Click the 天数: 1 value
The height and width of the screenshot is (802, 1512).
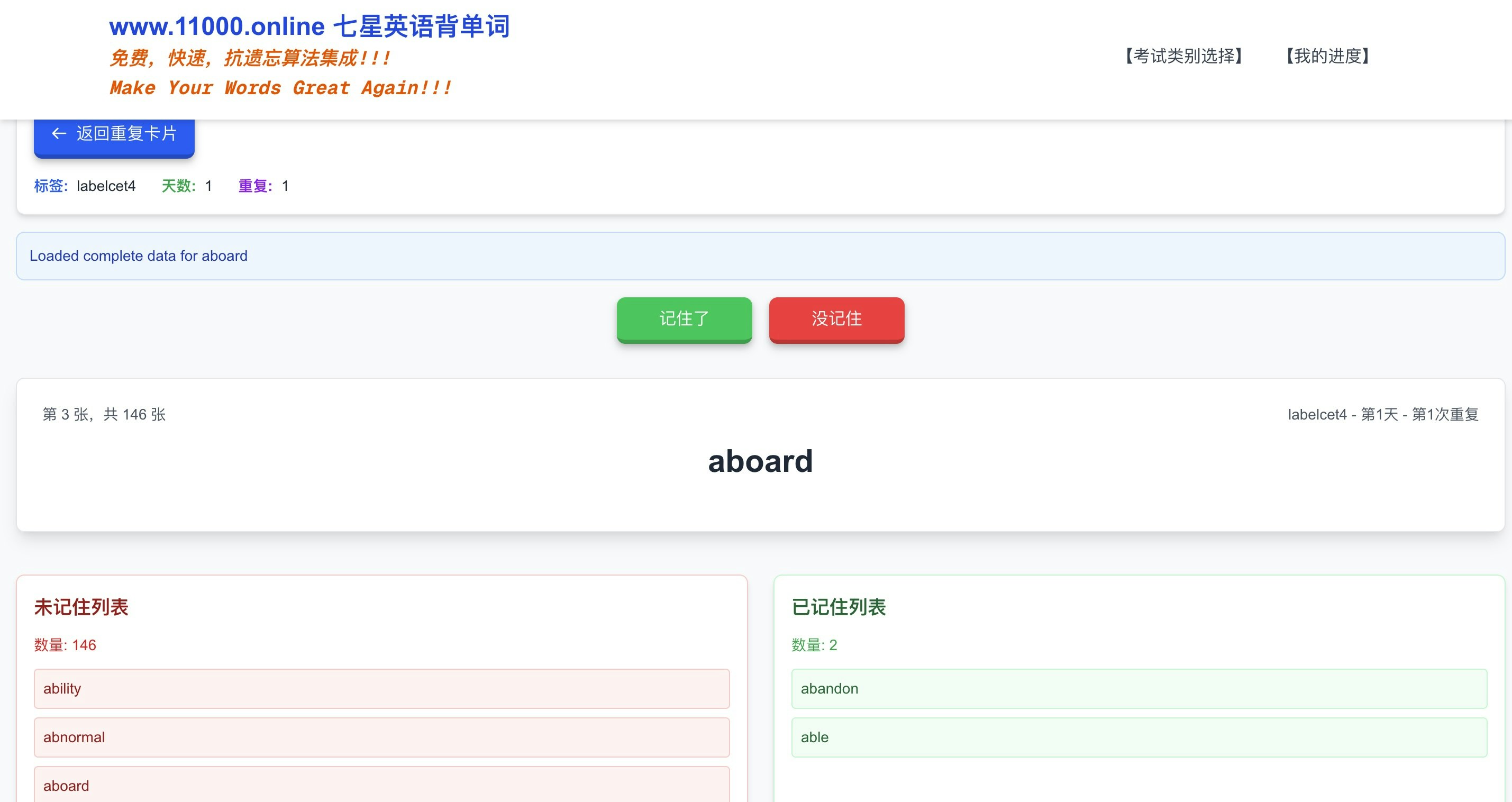[x=187, y=186]
